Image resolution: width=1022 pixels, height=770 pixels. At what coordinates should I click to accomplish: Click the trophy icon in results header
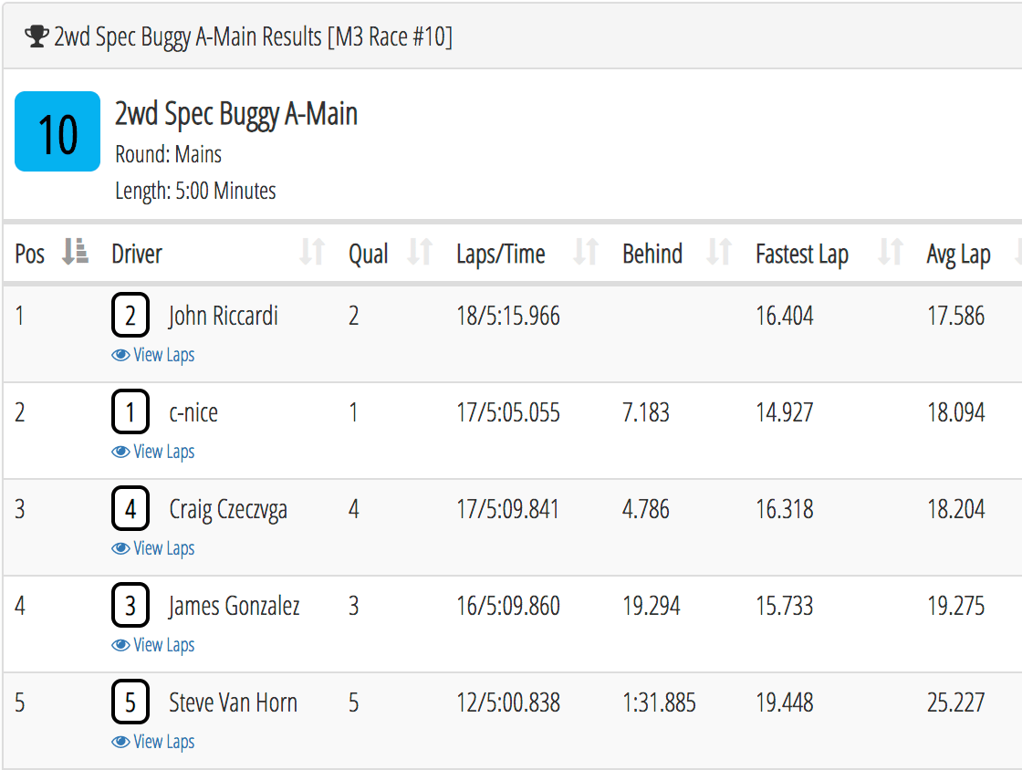pyautogui.click(x=37, y=36)
